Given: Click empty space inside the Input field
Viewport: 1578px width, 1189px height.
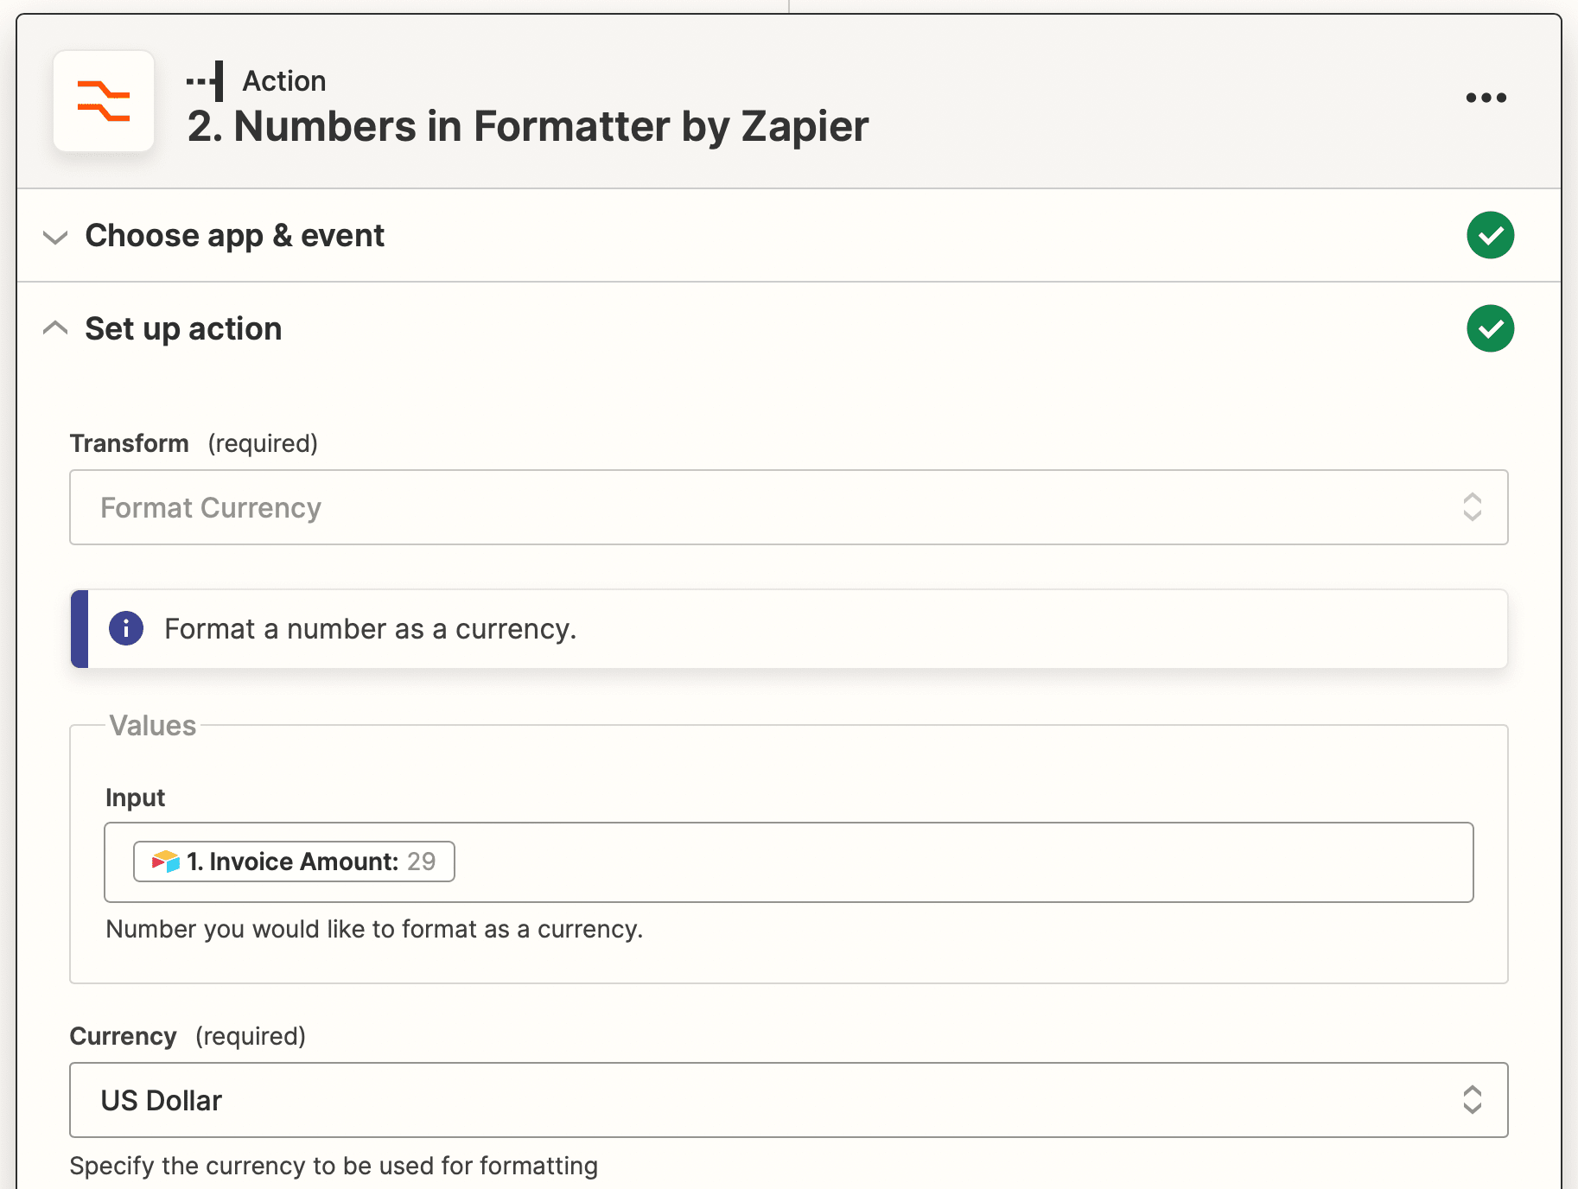Looking at the screenshot, I should tap(951, 862).
